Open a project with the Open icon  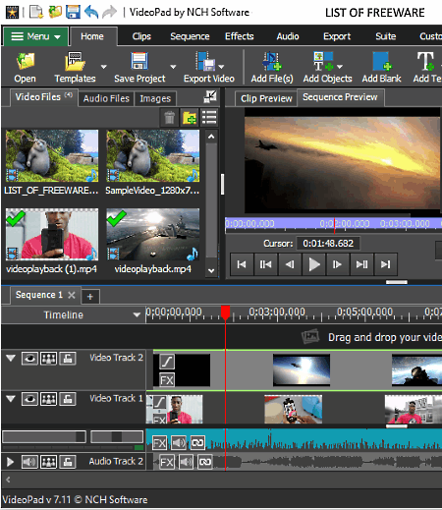tap(26, 61)
